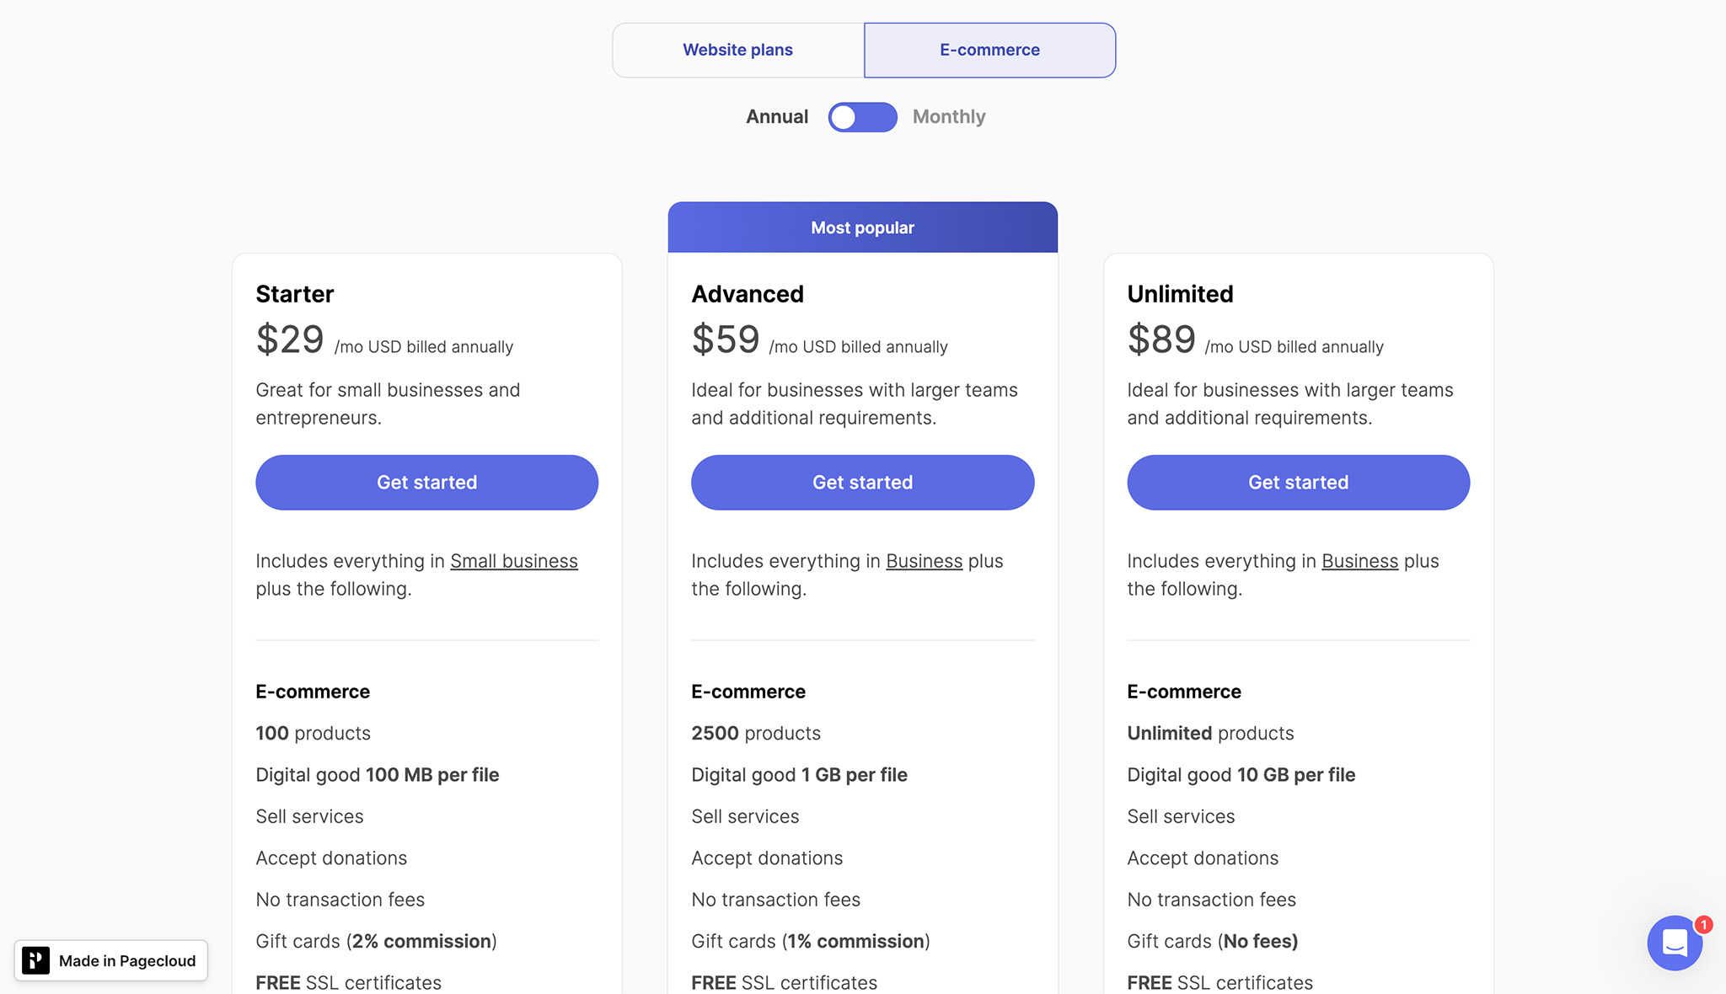
Task: Click Get started under Starter plan
Action: pyautogui.click(x=426, y=482)
